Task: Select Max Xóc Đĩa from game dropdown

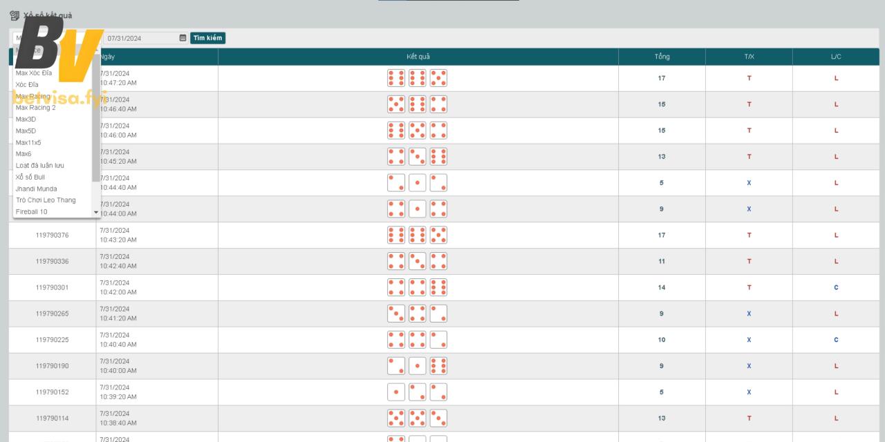Action: [34, 73]
